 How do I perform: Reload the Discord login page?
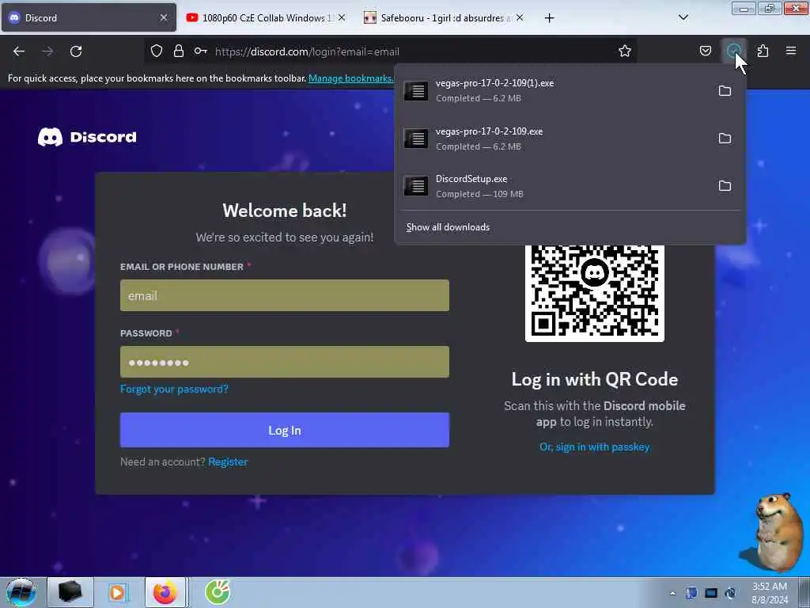pyautogui.click(x=76, y=51)
